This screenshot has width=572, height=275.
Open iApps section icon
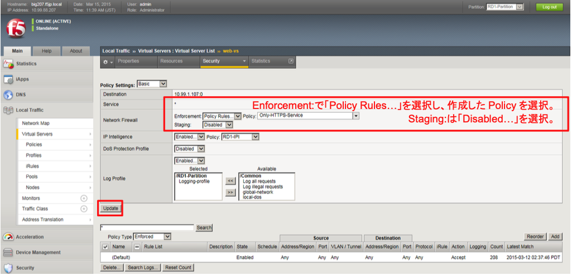coord(8,79)
